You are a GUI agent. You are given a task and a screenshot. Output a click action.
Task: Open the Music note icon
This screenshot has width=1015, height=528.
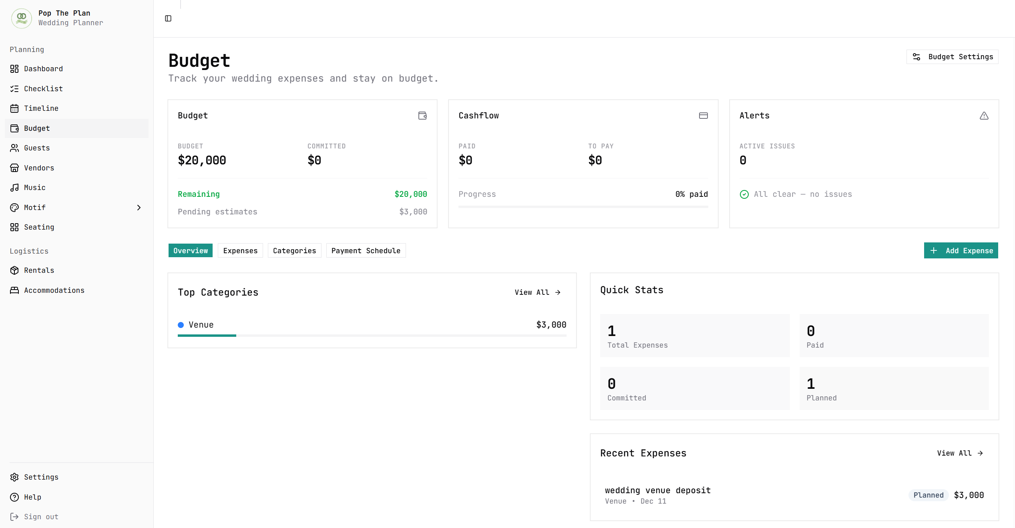click(14, 188)
